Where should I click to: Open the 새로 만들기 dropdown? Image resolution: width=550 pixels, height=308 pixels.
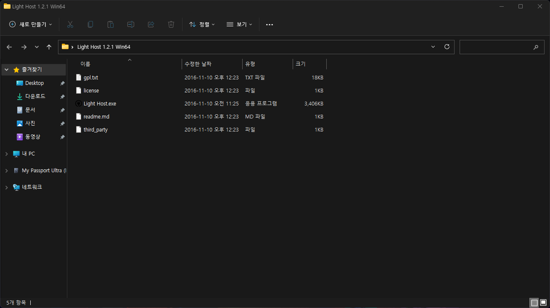click(31, 24)
